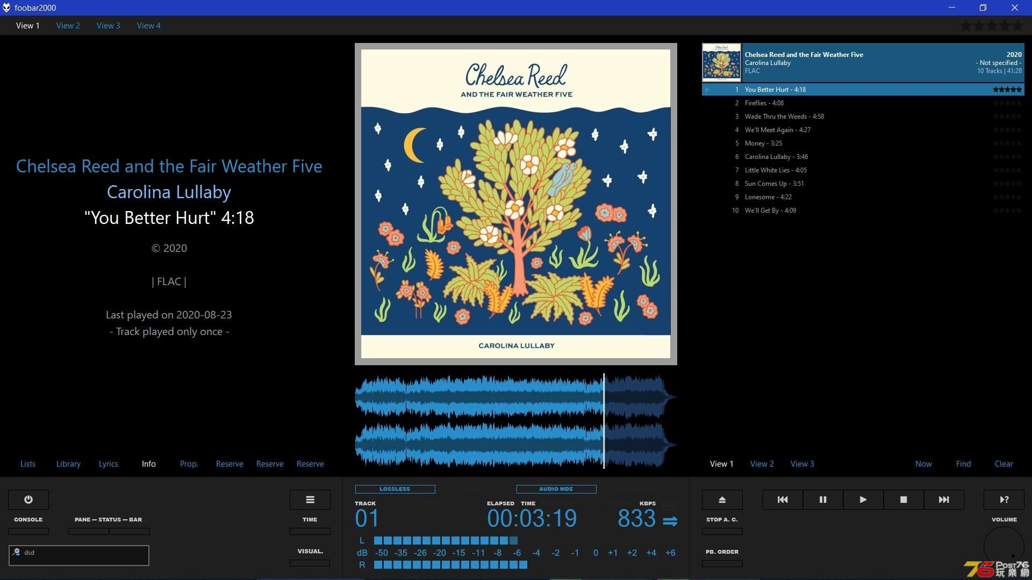
Task: Select the Lyrics tab
Action: (107, 463)
